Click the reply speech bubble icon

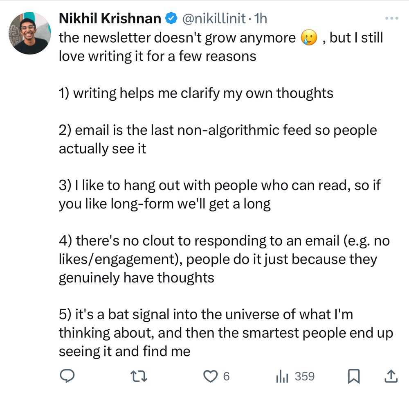[x=67, y=376]
